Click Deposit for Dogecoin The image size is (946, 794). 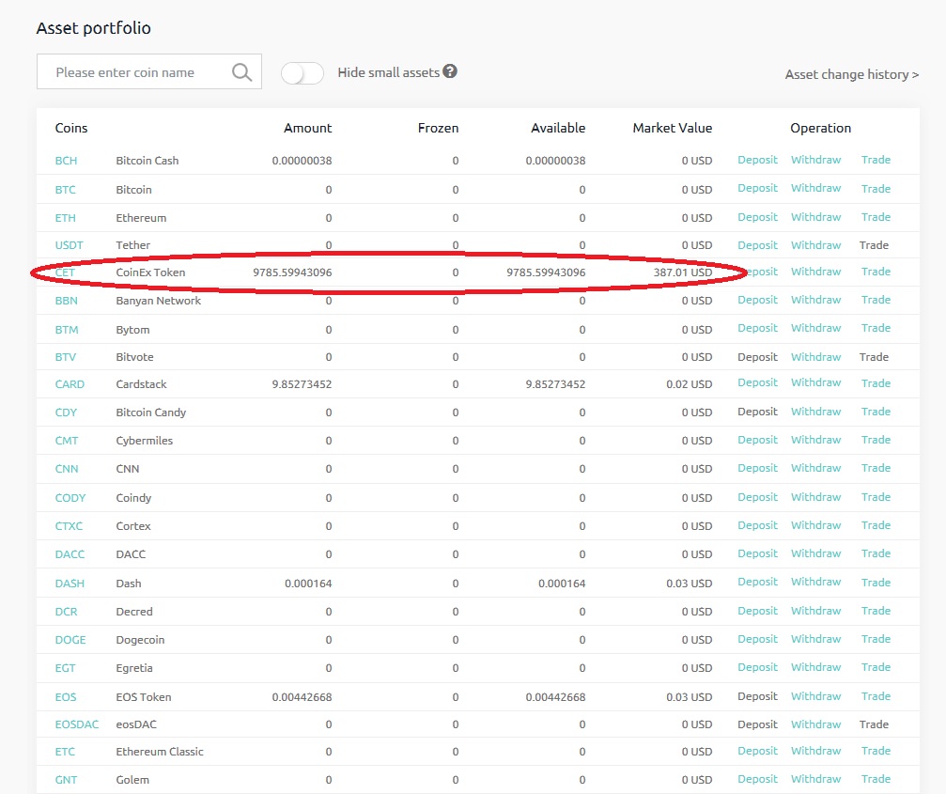[757, 639]
